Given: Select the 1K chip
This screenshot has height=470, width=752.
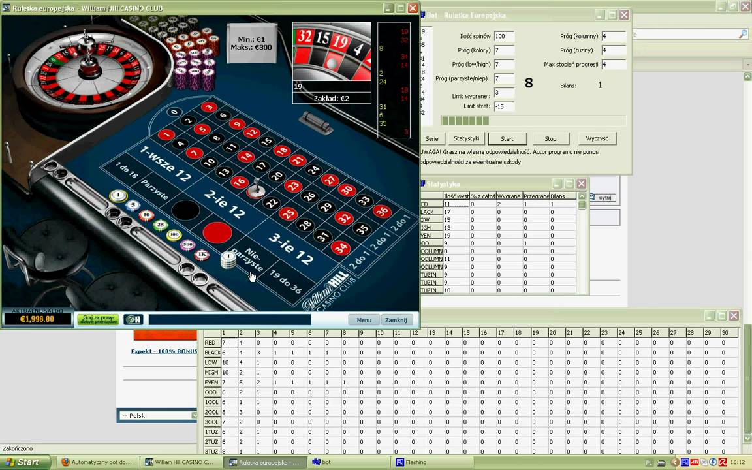Looking at the screenshot, I should point(202,254).
